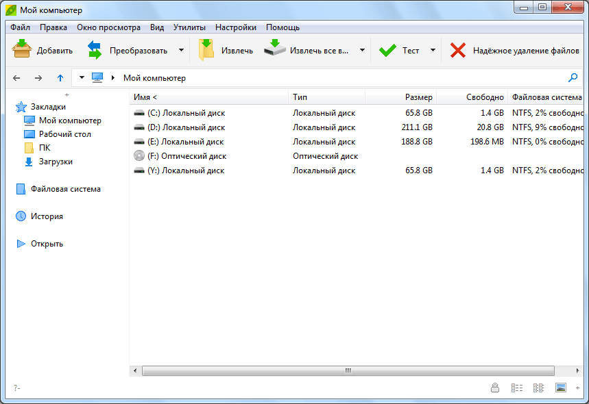Viewport: 589px width, 404px height.
Task: Switch to large image thumbnails view
Action: point(560,388)
